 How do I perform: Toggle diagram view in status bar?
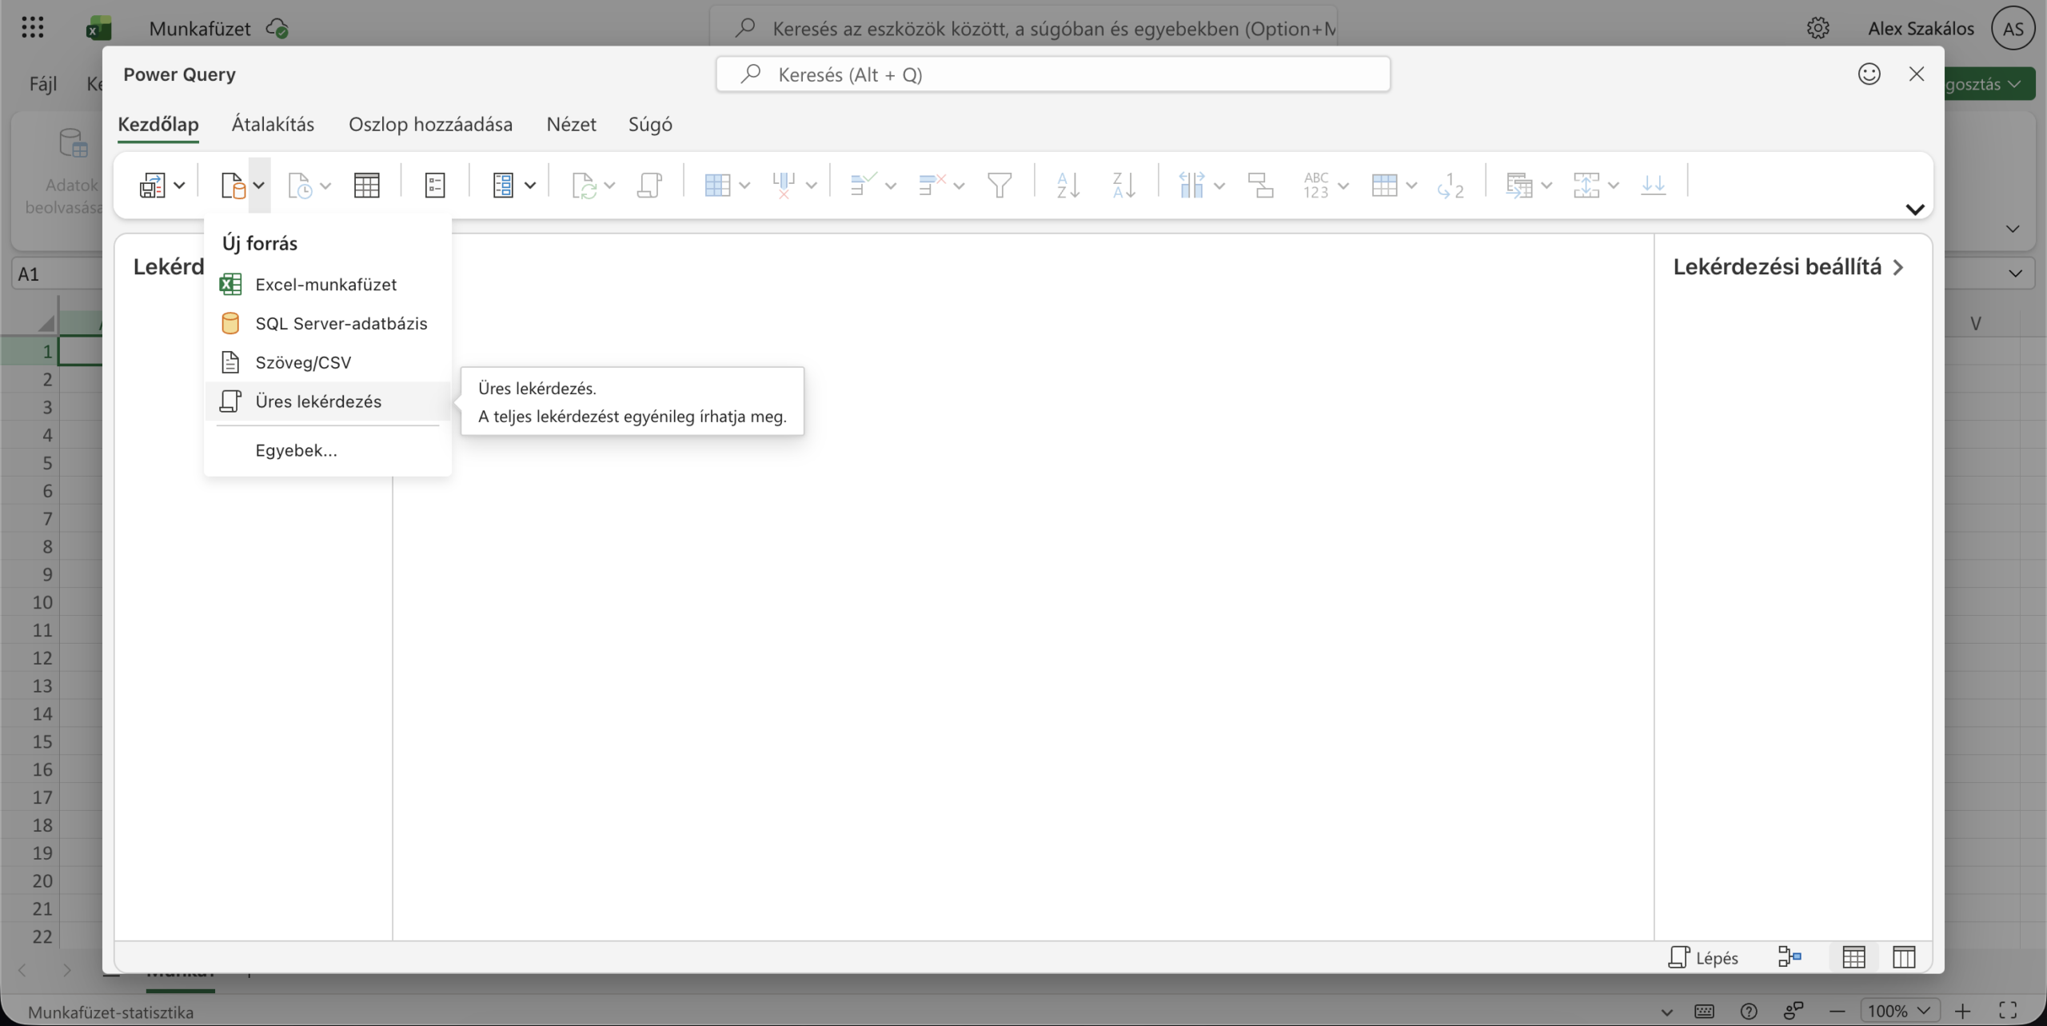[1790, 956]
